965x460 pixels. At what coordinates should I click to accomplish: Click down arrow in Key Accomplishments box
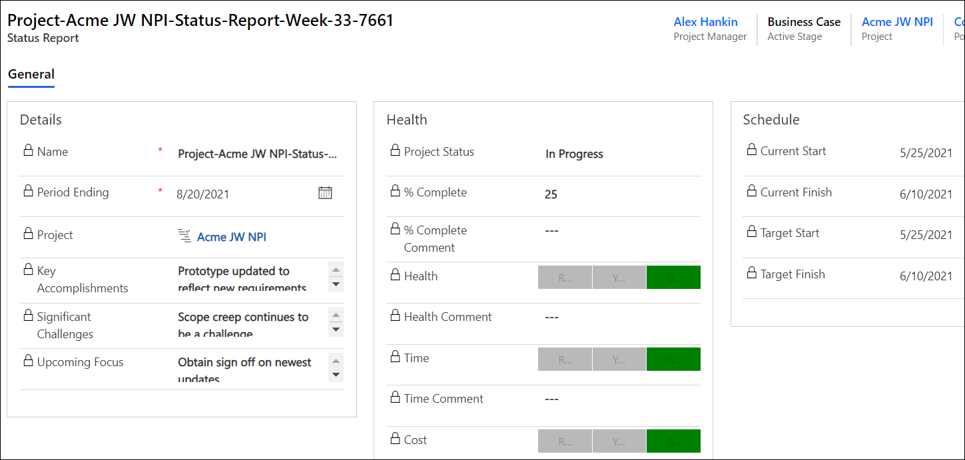(x=336, y=284)
